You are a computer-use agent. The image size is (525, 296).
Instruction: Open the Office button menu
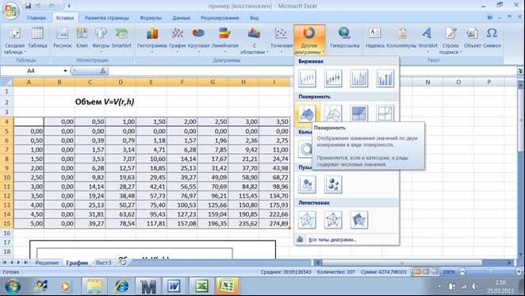(x=10, y=10)
